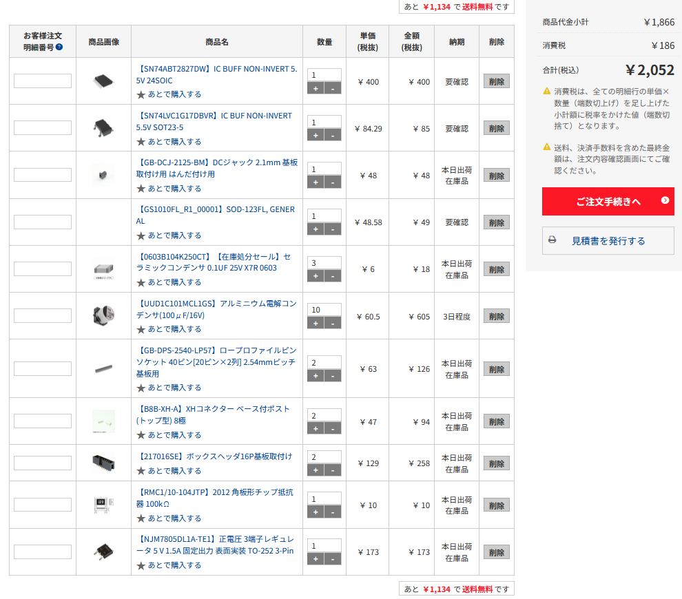The height and width of the screenshot is (599, 682).
Task: Delete the NJM7805DL1A-TE1 regulator row
Action: [x=496, y=552]
